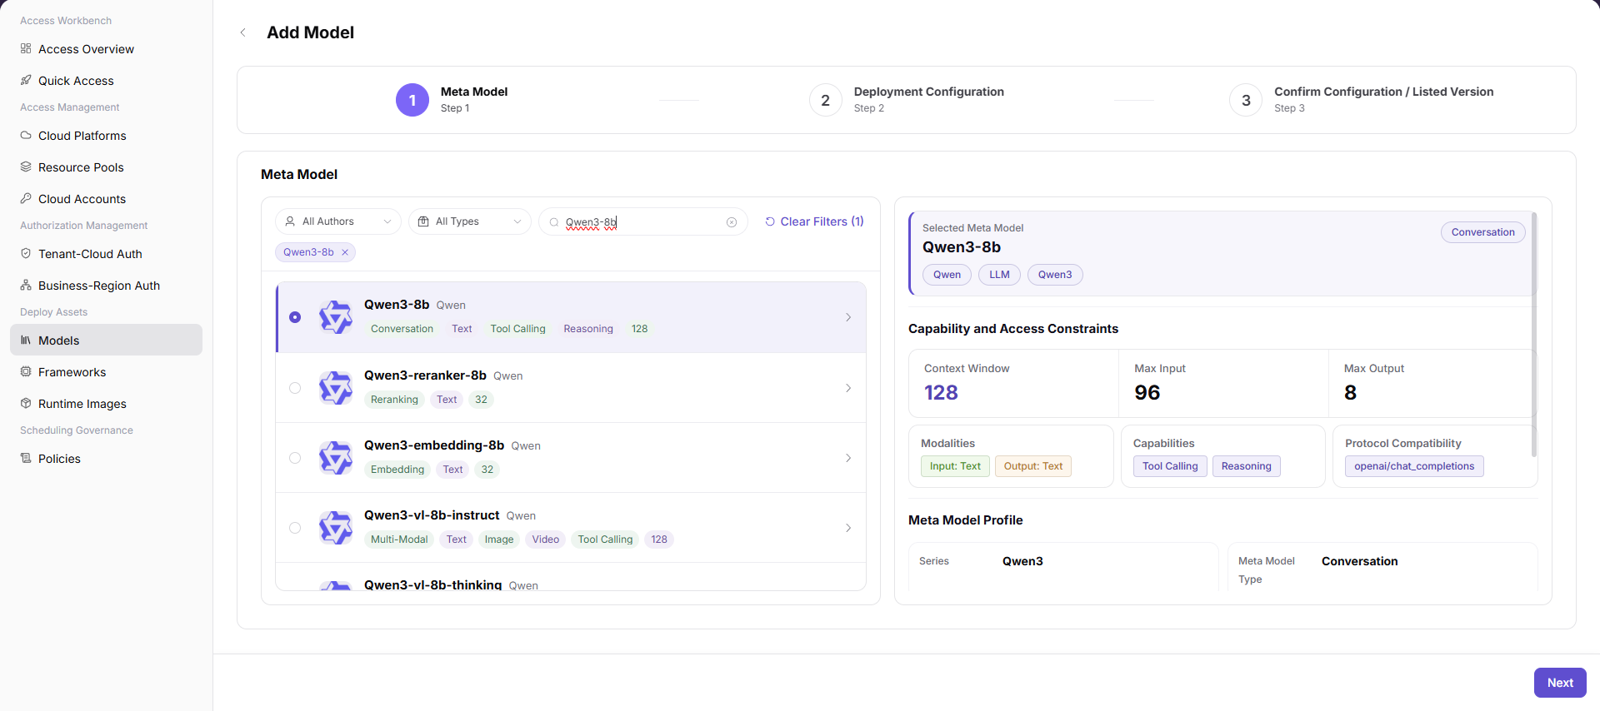
Task: Select the Qwen3-embedding-8b radio button
Action: (295, 458)
